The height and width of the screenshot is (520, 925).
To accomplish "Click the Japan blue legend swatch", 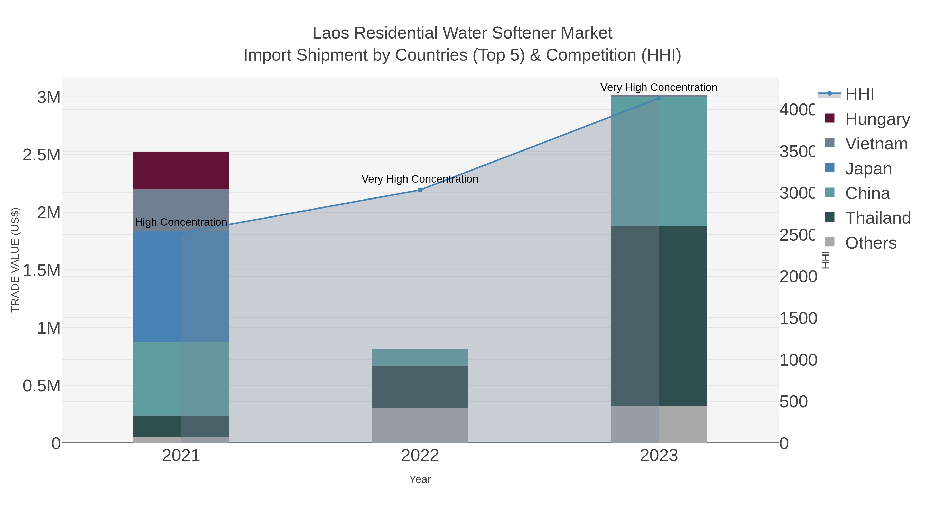I will click(830, 167).
